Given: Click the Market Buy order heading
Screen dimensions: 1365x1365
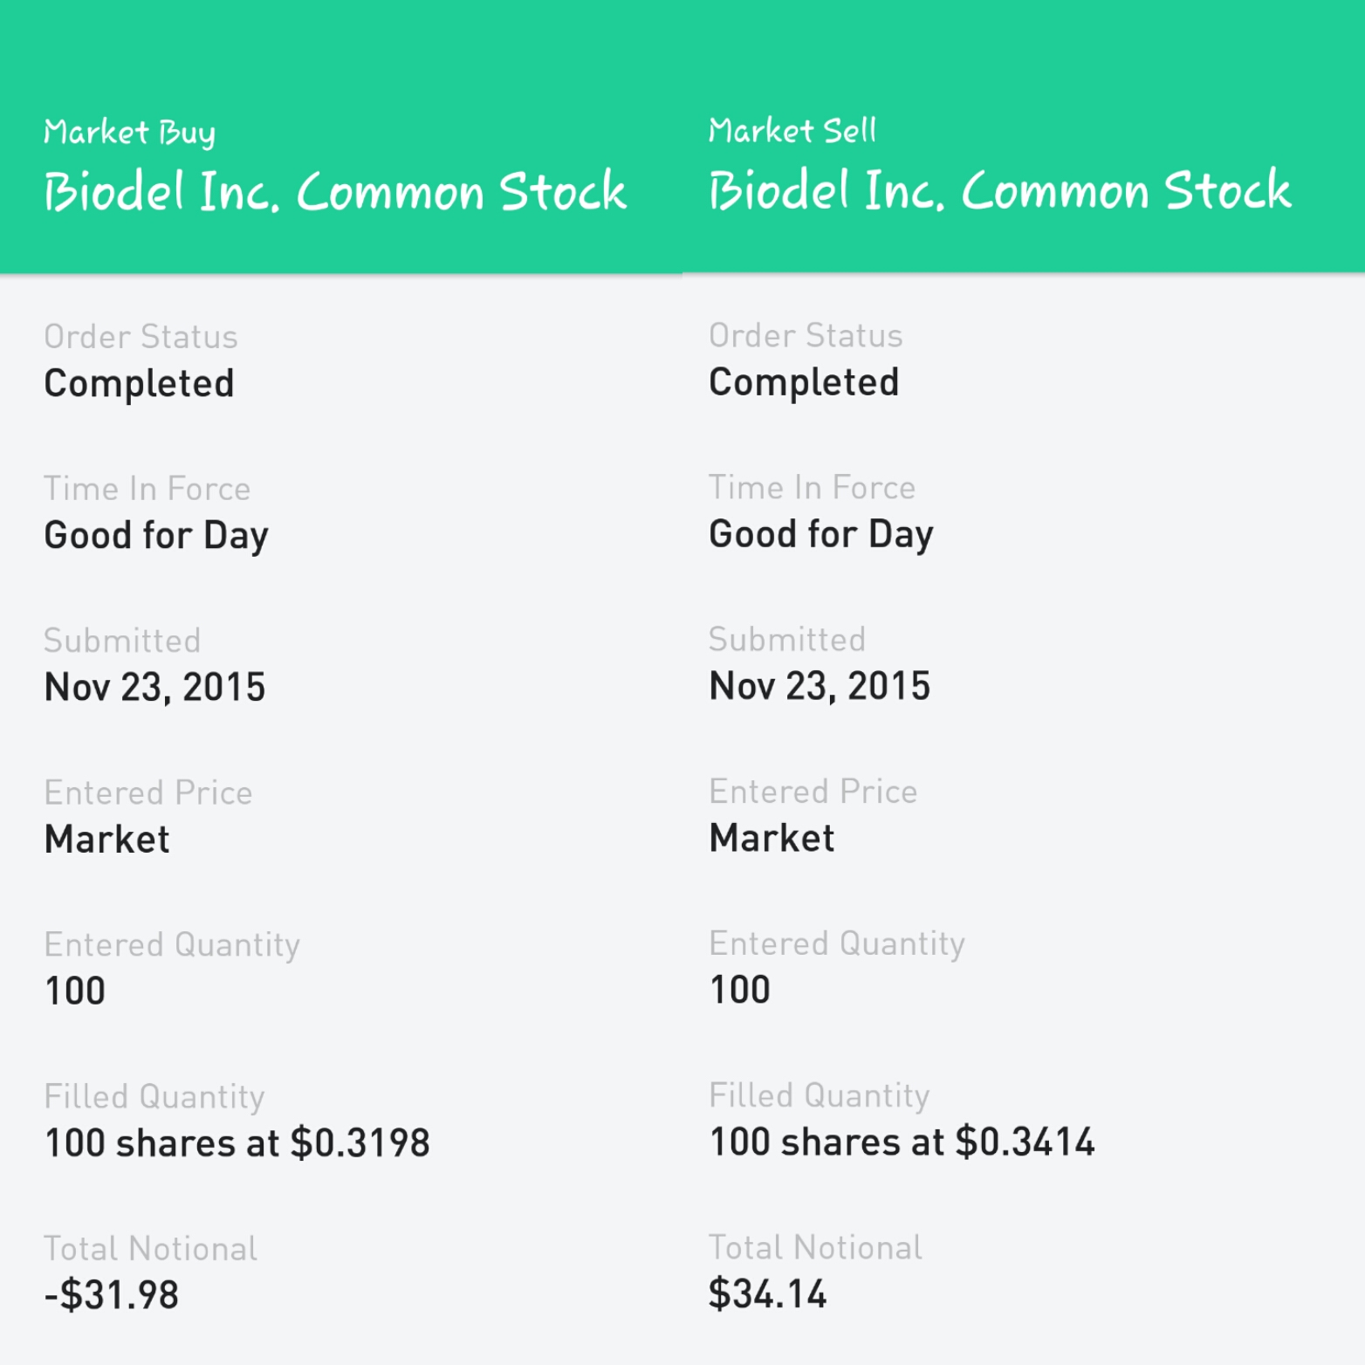Looking at the screenshot, I should (129, 133).
